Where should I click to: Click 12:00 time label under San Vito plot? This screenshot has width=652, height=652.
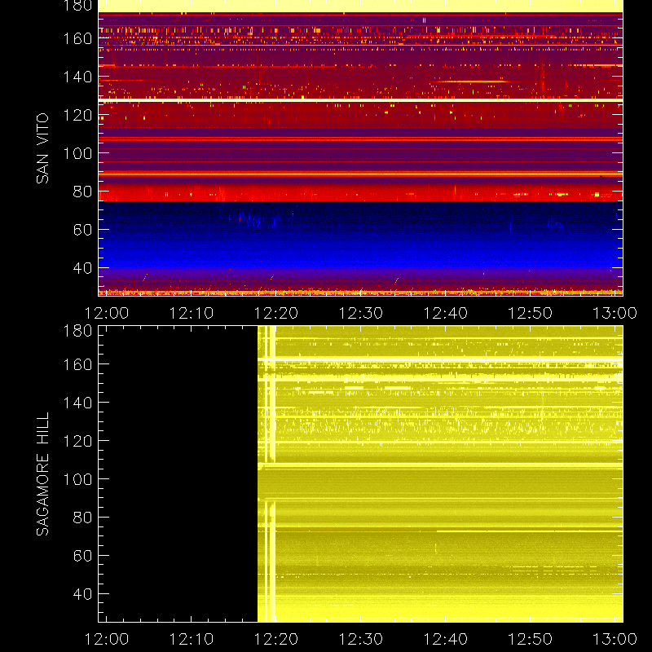pyautogui.click(x=107, y=313)
